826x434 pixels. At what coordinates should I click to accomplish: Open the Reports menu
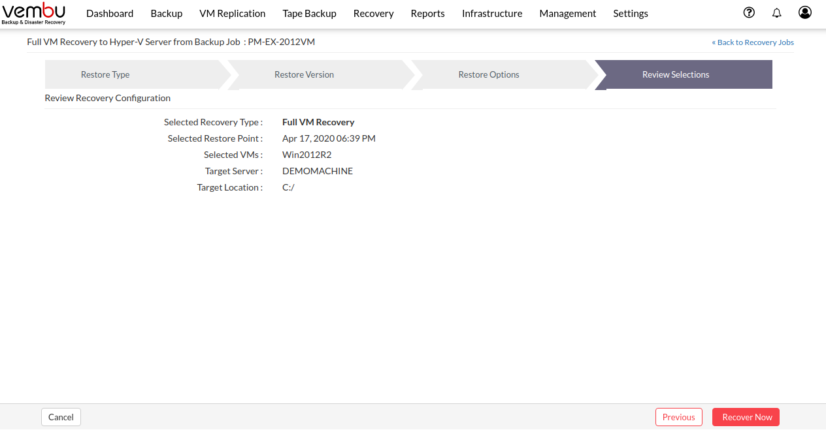tap(428, 13)
